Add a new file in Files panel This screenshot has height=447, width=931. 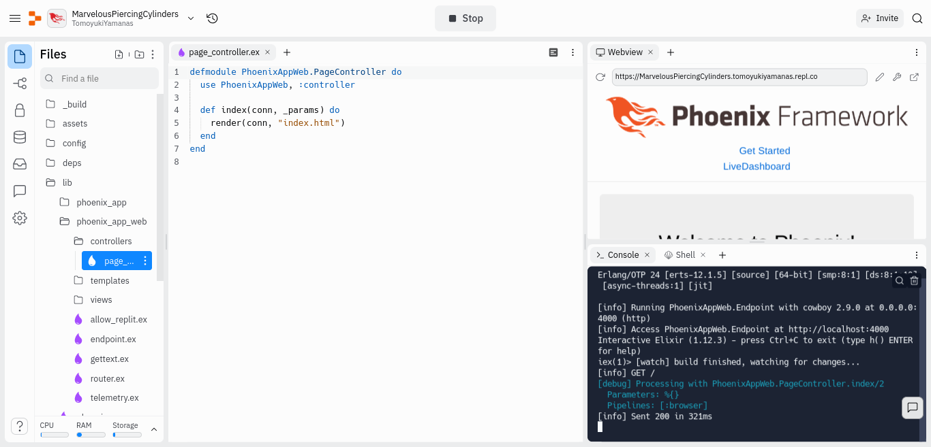pyautogui.click(x=119, y=54)
